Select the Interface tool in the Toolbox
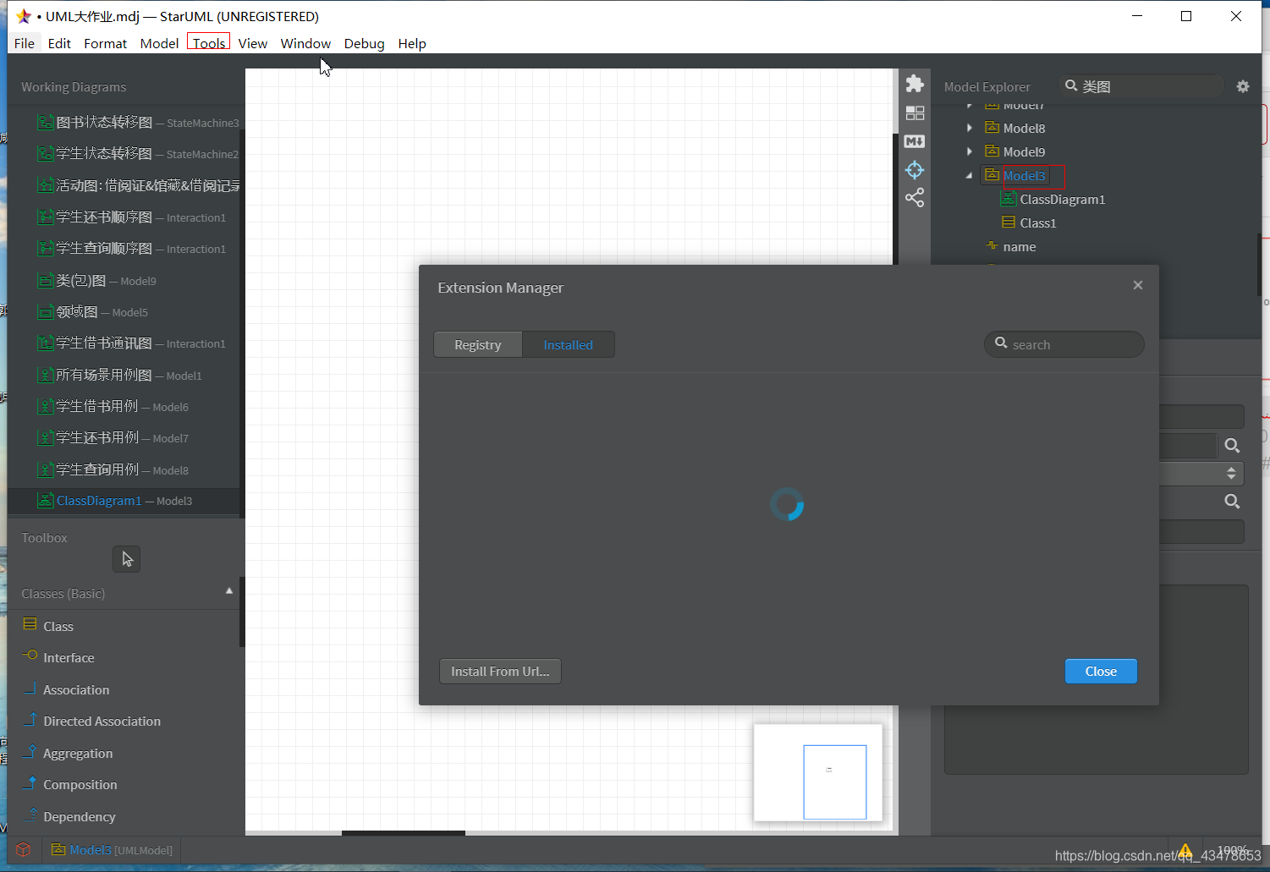 tap(68, 657)
